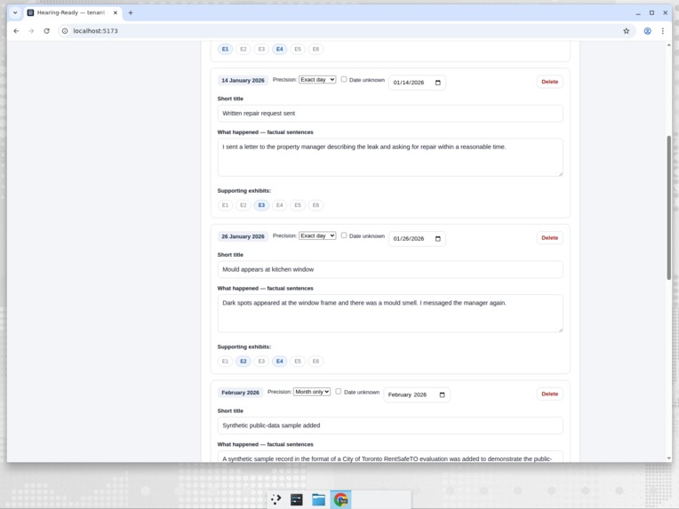Viewport: 679px width, 509px height.
Task: Click the 01/14/2026 date field
Action: click(x=417, y=83)
